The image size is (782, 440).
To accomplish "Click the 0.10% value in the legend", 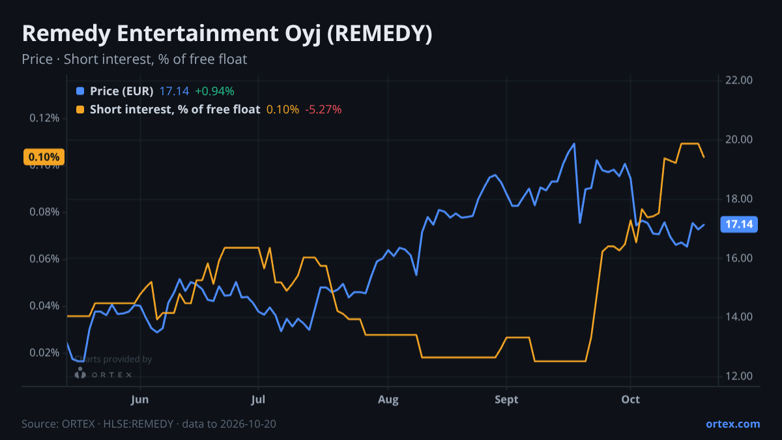I will 283,110.
